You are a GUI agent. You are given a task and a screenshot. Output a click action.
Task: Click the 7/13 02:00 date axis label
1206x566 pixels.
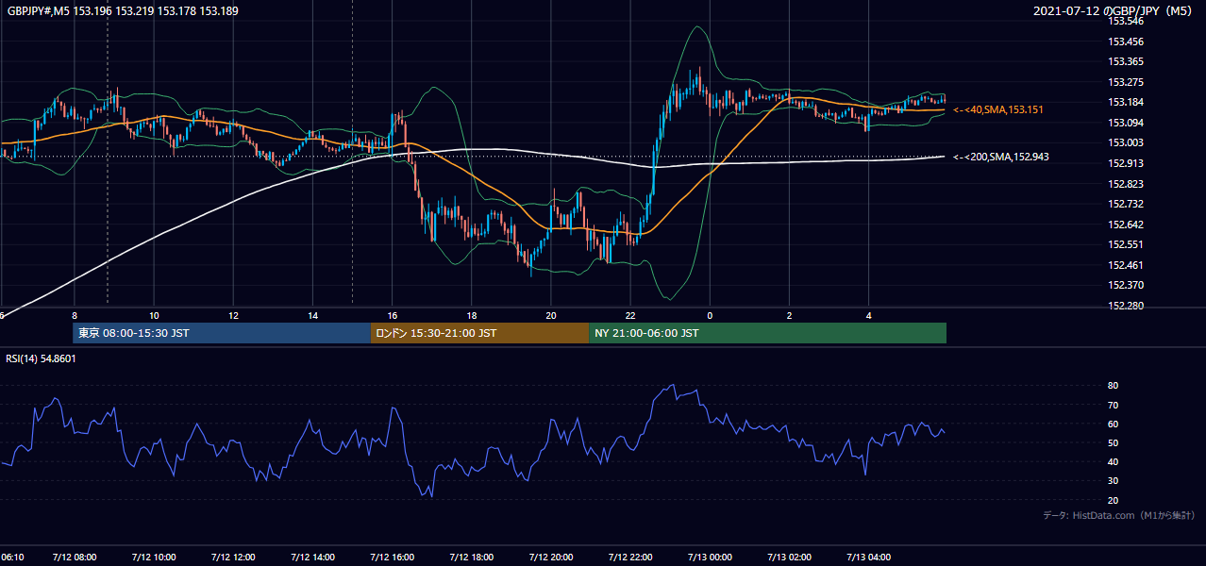click(789, 558)
